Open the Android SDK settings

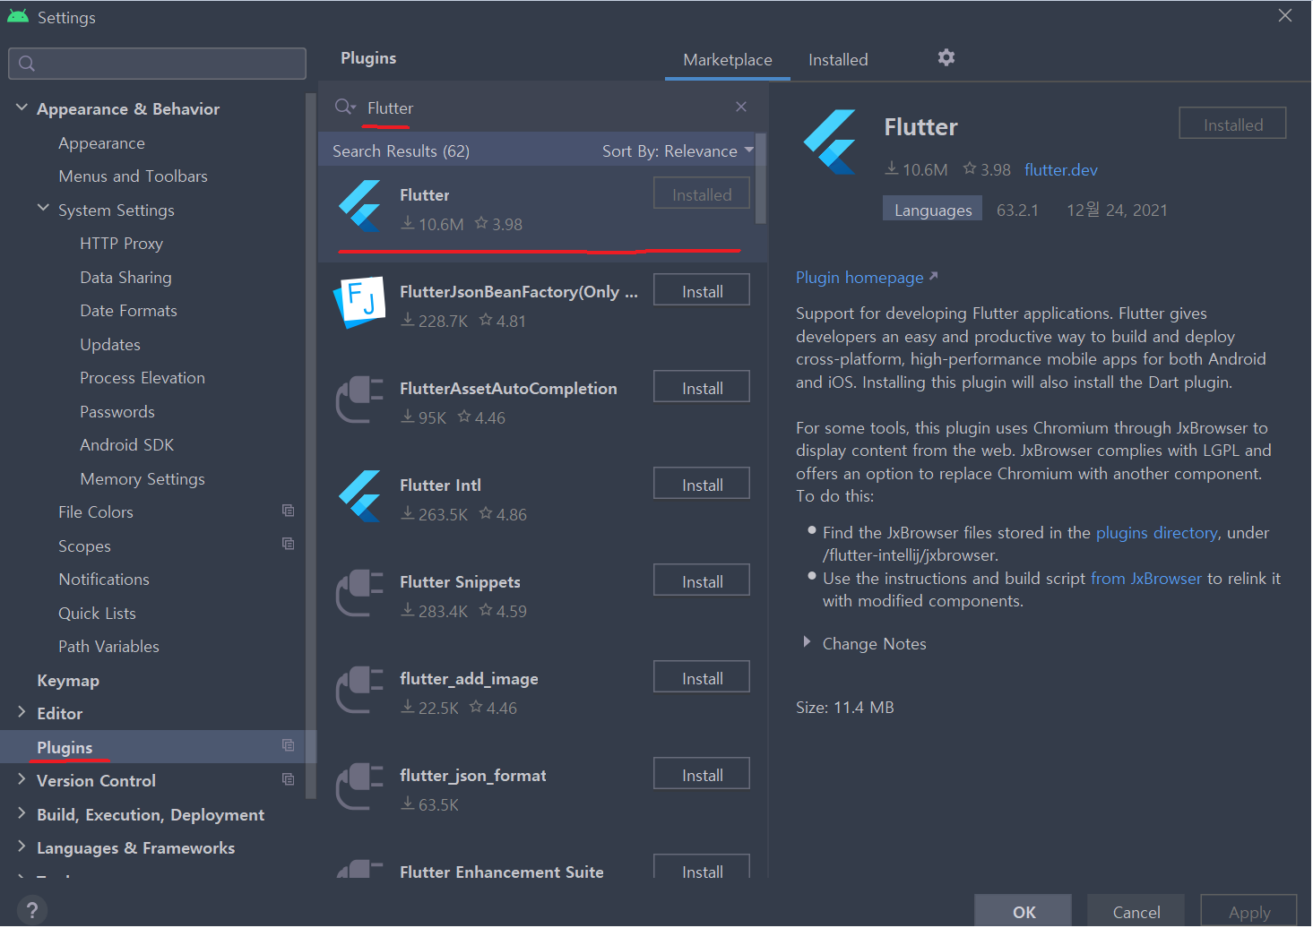coord(126,445)
